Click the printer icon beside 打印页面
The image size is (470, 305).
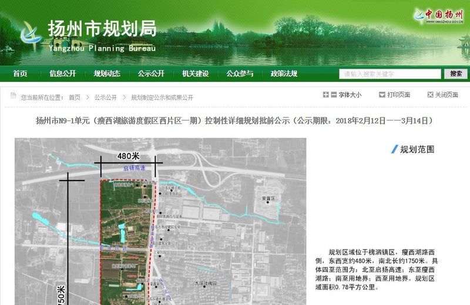pos(382,95)
